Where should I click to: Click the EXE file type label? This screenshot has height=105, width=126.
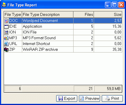[13, 26]
